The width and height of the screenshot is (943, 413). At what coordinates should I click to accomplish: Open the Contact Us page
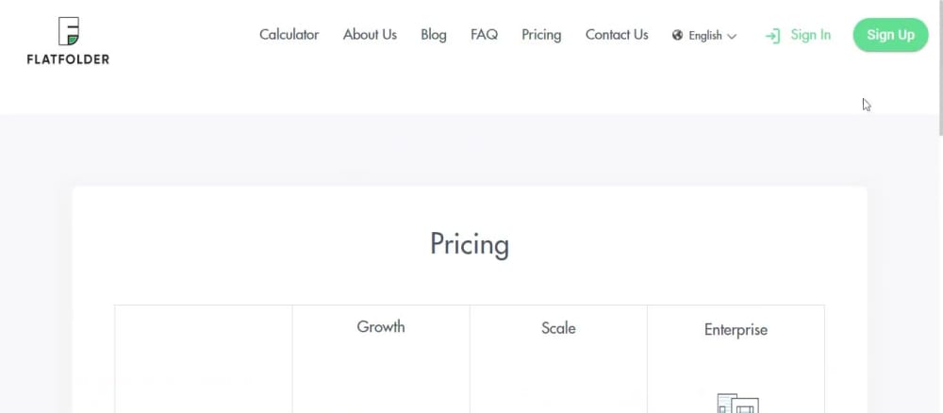(x=617, y=35)
